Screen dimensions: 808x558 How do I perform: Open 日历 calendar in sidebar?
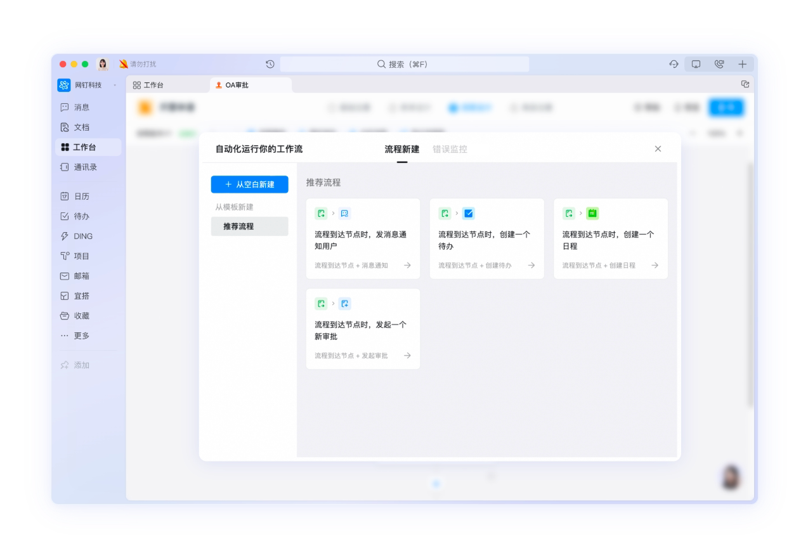click(x=81, y=197)
